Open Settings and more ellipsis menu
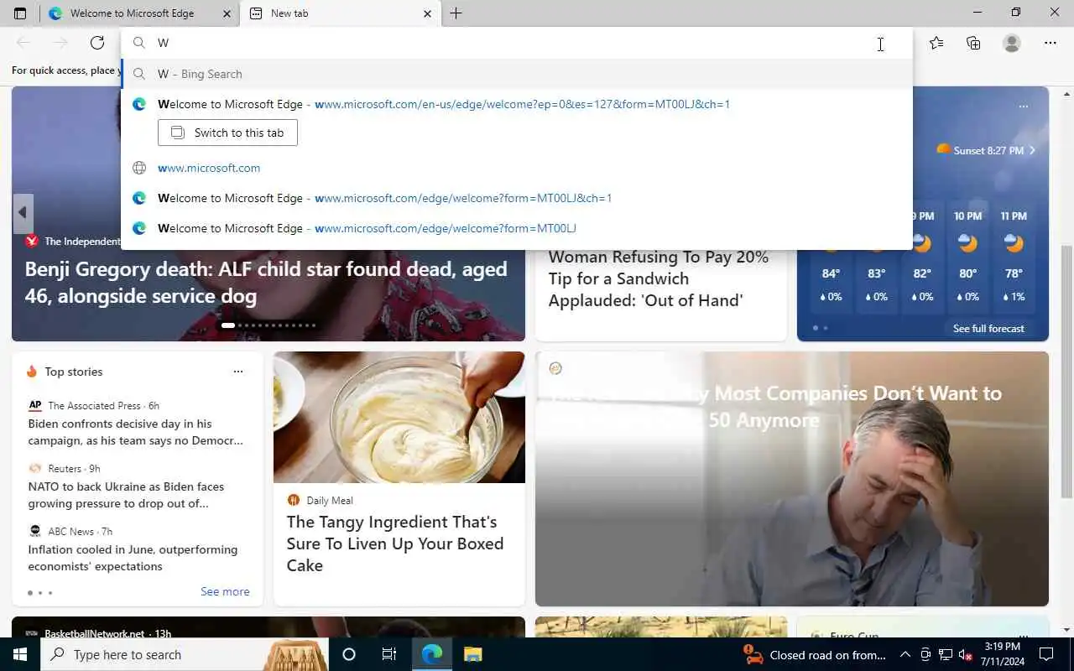Image resolution: width=1074 pixels, height=671 pixels. tap(1051, 43)
